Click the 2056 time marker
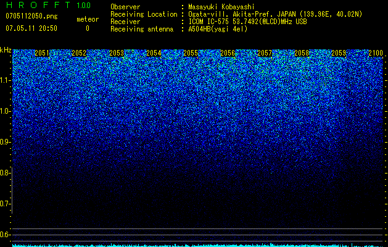 (228, 53)
